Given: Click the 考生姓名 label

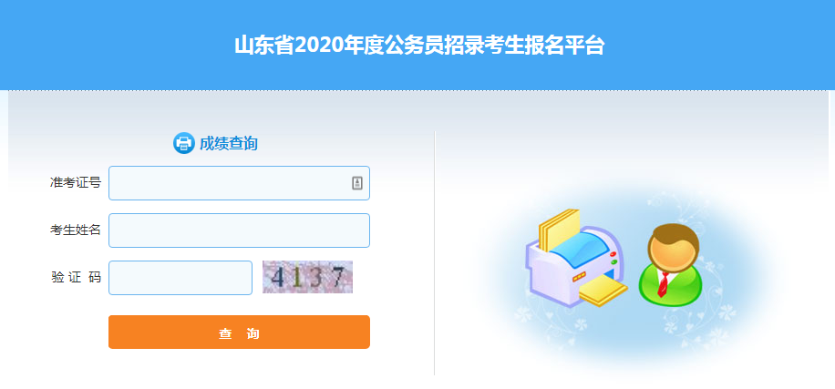Looking at the screenshot, I should [x=75, y=230].
